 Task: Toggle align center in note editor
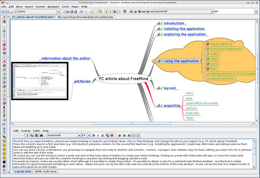[124, 135]
